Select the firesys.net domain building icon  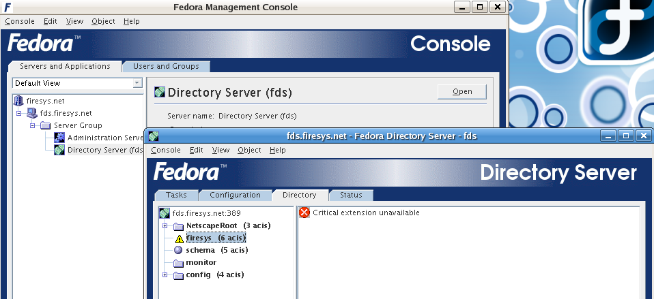18,101
